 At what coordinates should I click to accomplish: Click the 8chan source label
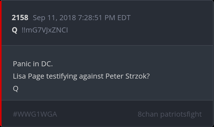(x=148, y=114)
